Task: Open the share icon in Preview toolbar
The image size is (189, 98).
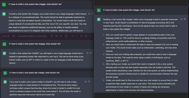Action: (x=66, y=36)
